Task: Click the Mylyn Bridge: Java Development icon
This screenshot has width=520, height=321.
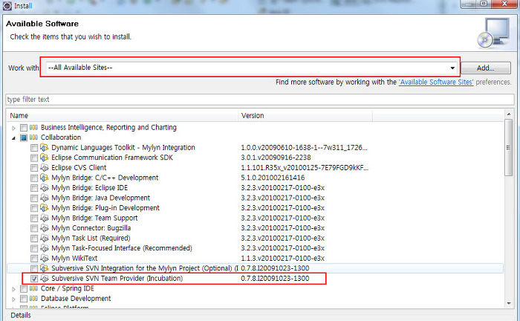Action: [x=45, y=198]
